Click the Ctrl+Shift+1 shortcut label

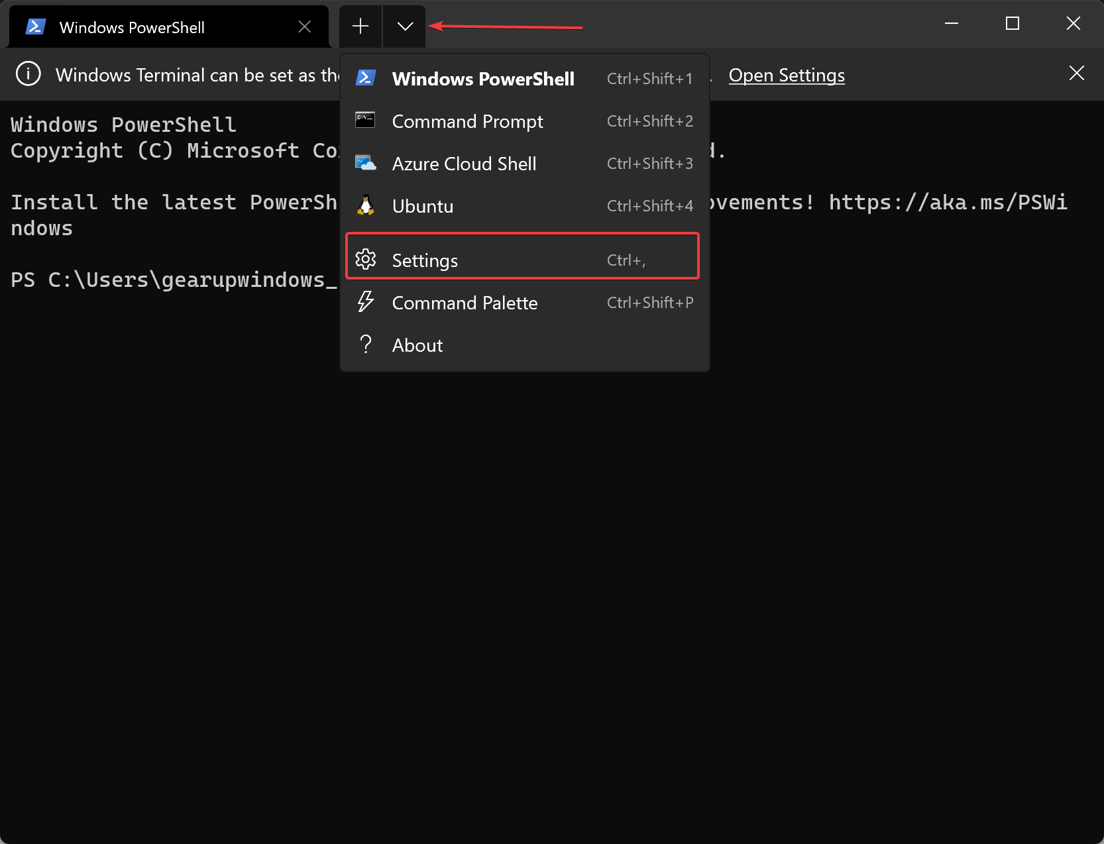tap(650, 79)
